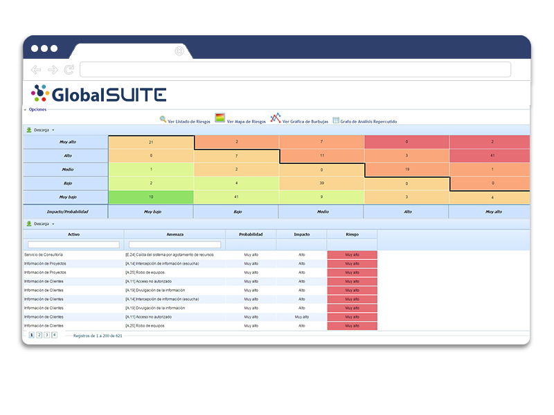
Task: Click the browser refresh icon
Action: point(67,69)
